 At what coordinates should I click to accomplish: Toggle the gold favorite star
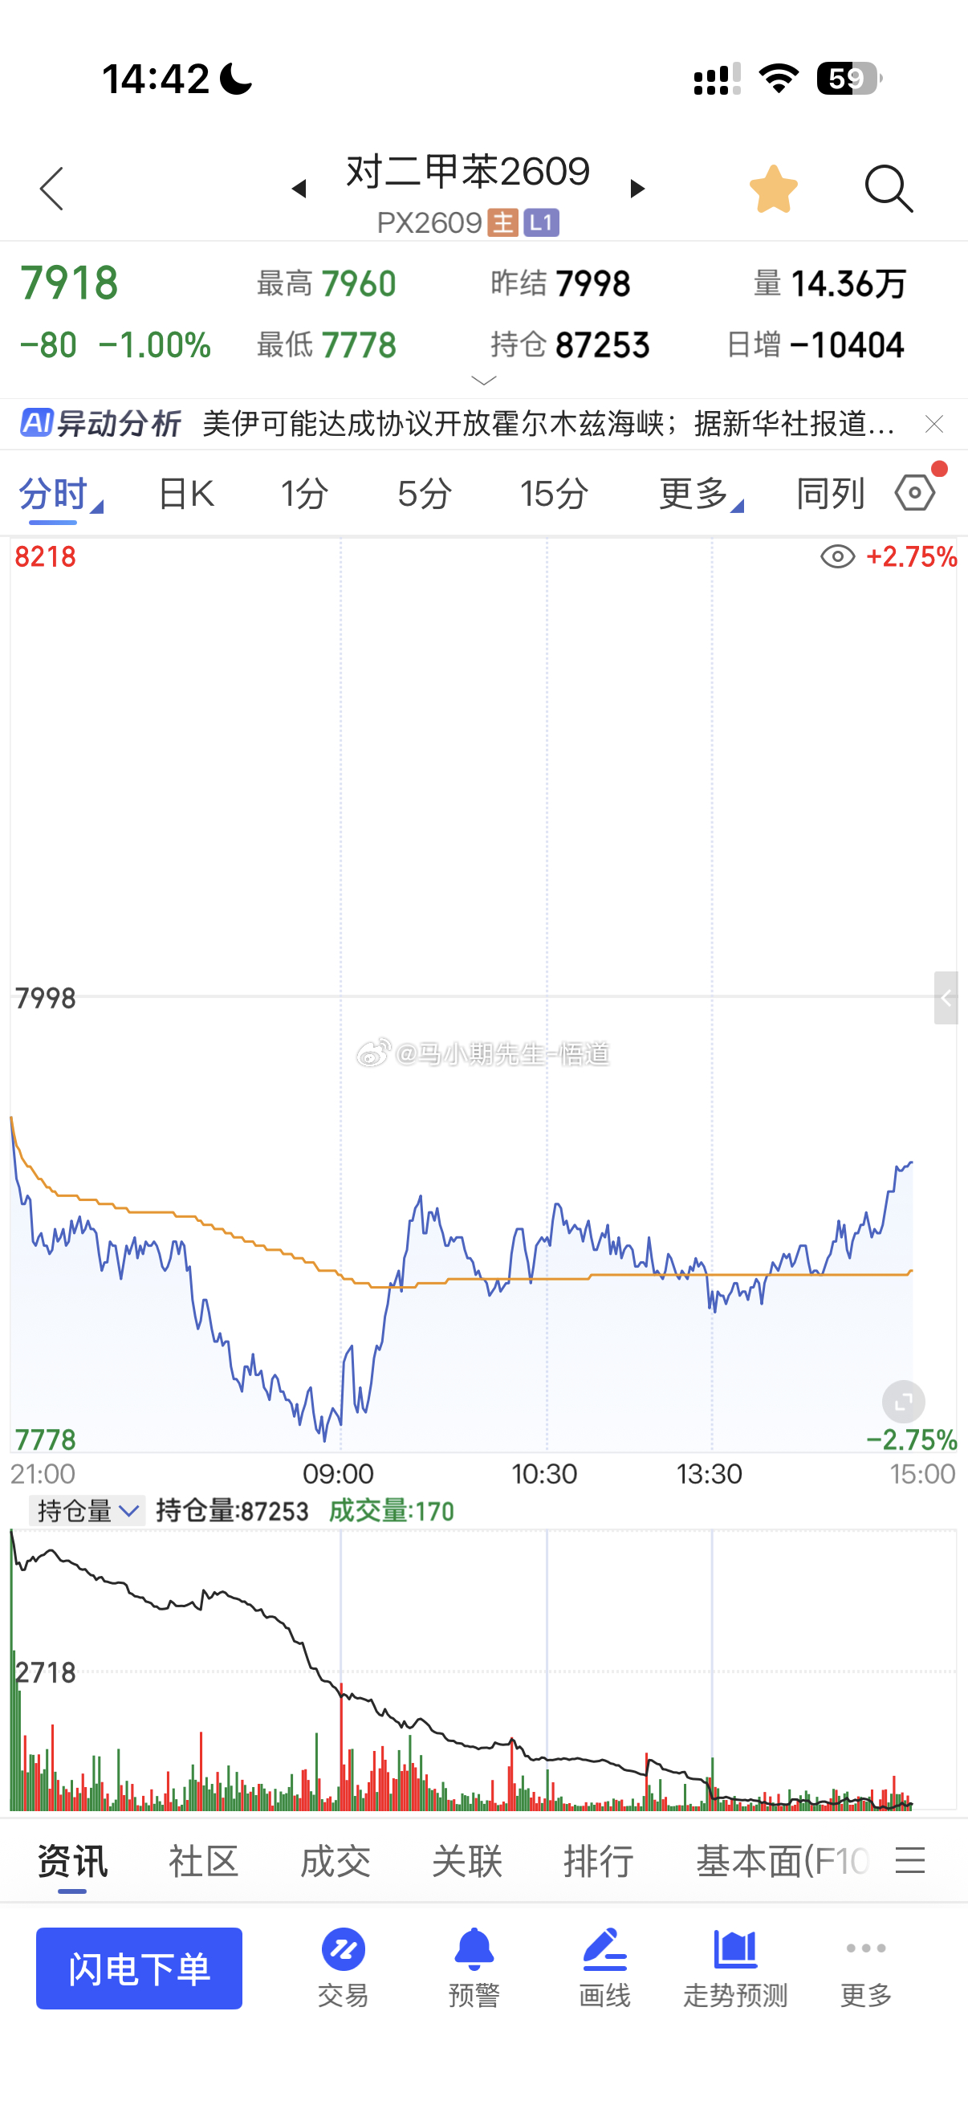pos(773,189)
